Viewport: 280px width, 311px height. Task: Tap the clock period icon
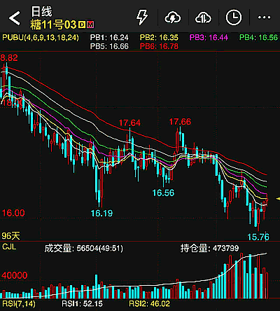tap(234, 18)
